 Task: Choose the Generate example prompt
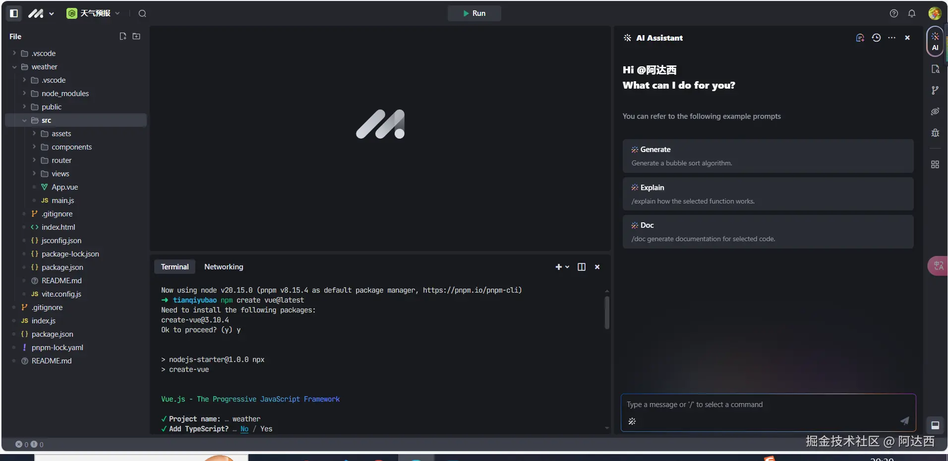[768, 156]
